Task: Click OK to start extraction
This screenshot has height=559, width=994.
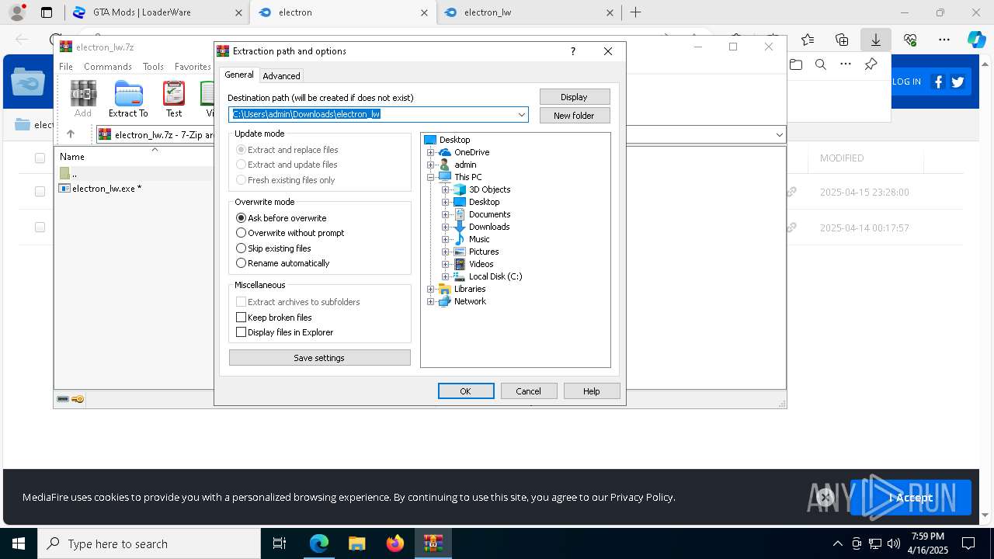Action: [466, 391]
